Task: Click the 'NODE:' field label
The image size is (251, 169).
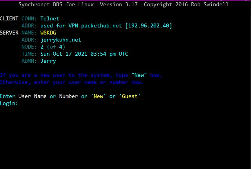Action: point(29,47)
